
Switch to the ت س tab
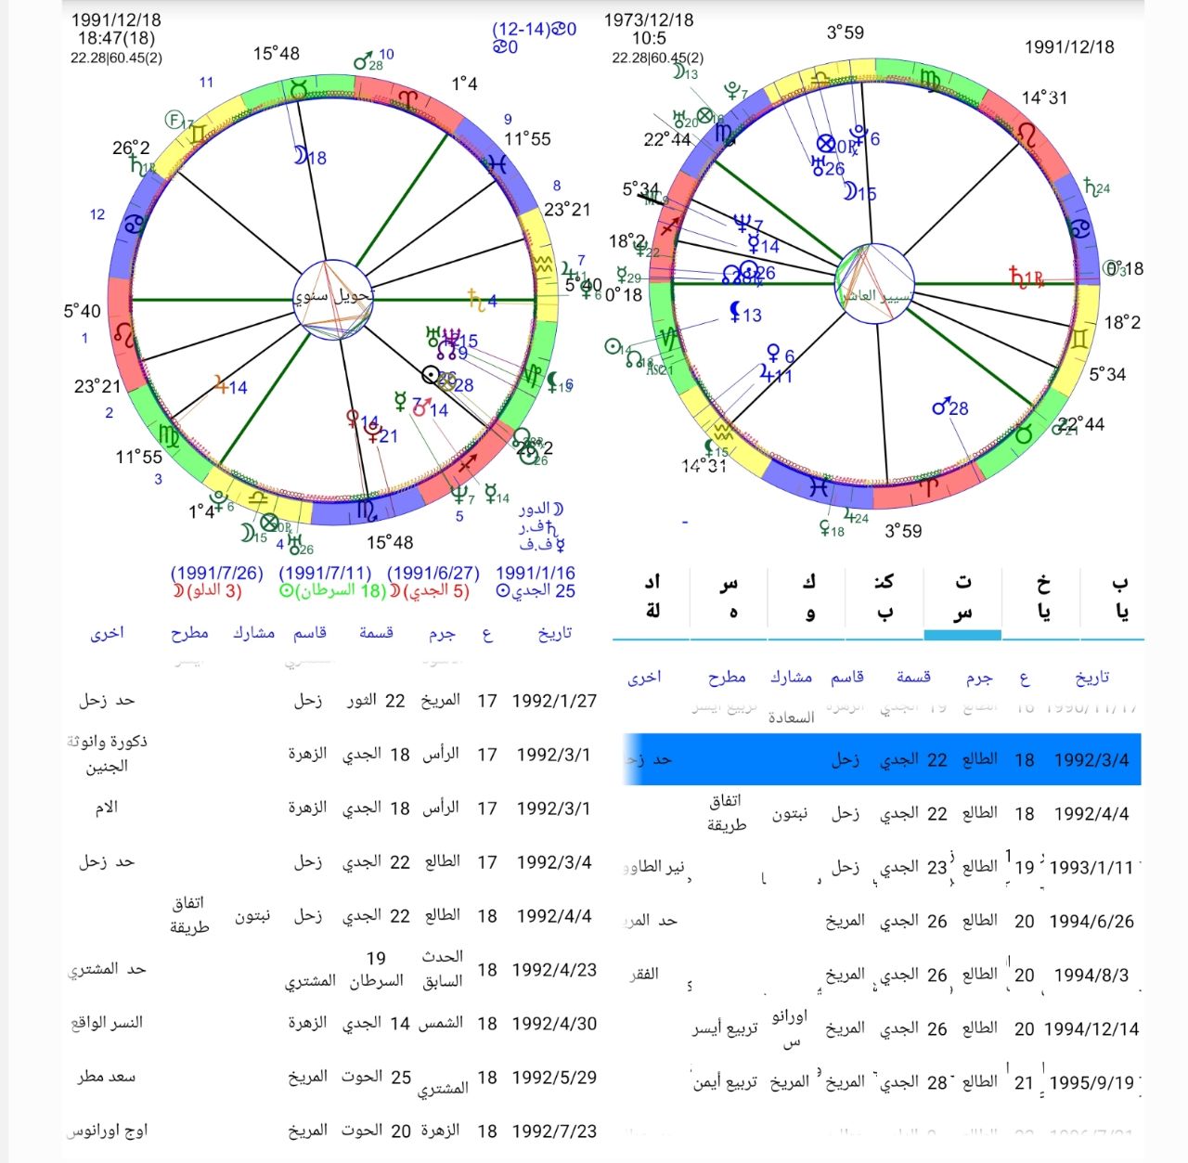pyautogui.click(x=962, y=597)
